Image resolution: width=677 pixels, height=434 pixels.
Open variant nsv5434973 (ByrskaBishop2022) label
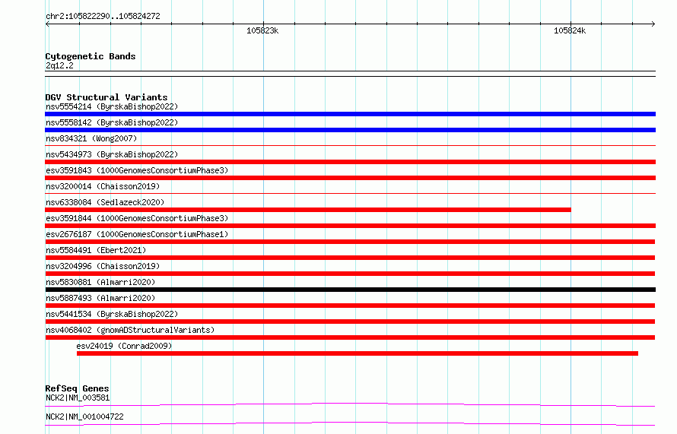point(112,154)
